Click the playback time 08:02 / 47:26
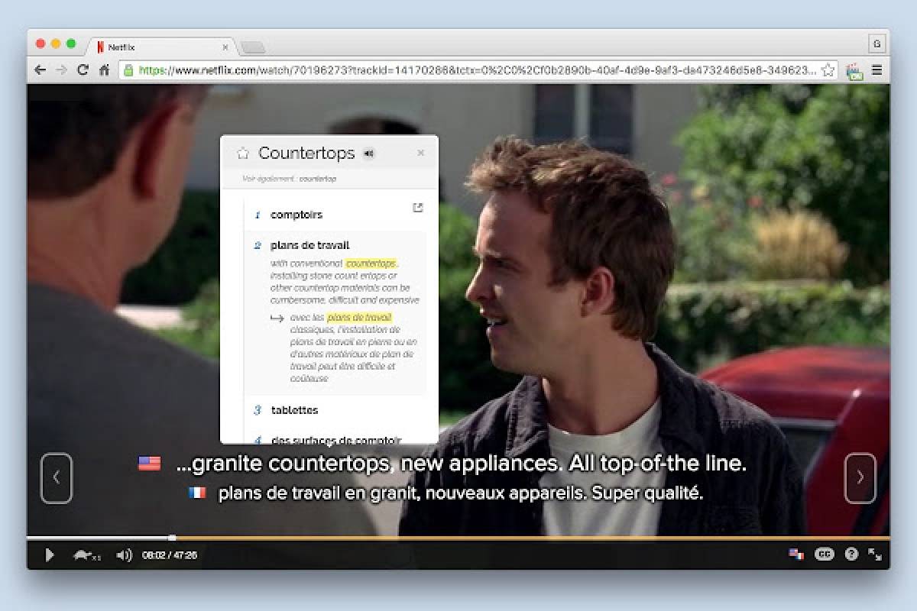917x611 pixels. (x=170, y=555)
